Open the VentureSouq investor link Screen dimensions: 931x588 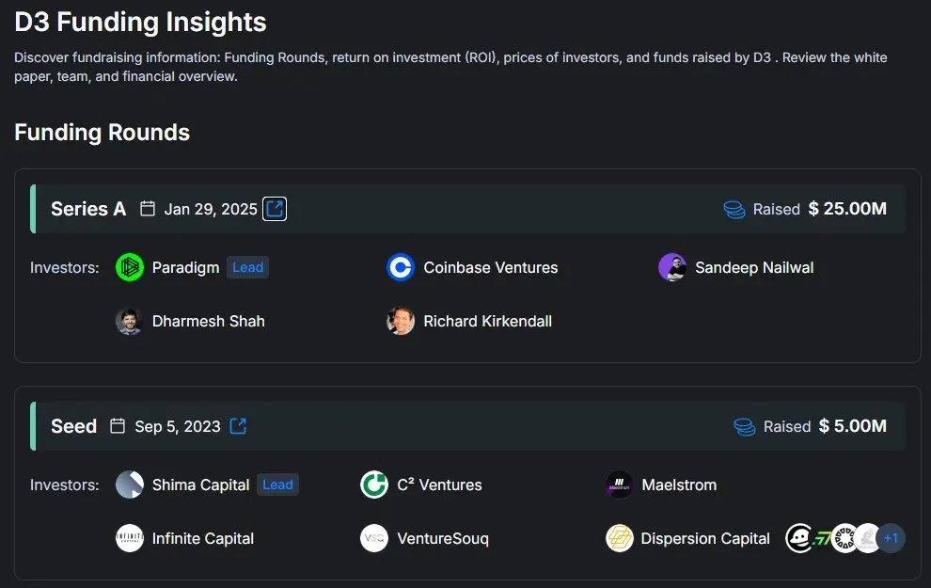(443, 538)
